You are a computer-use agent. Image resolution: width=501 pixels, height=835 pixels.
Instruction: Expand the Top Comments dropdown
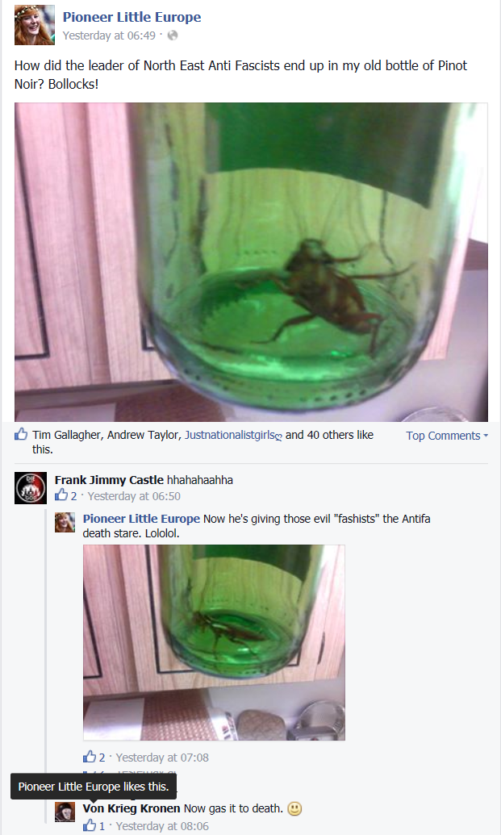pyautogui.click(x=447, y=436)
